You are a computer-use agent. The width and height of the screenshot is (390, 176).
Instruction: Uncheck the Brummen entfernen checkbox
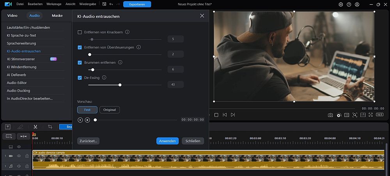(80, 63)
